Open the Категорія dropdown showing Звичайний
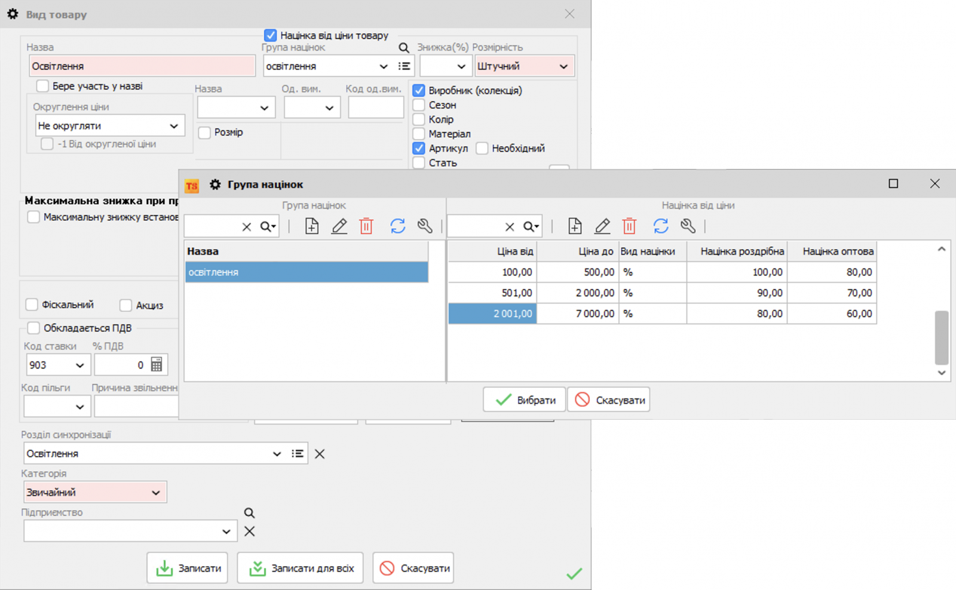The width and height of the screenshot is (956, 590). tap(157, 492)
